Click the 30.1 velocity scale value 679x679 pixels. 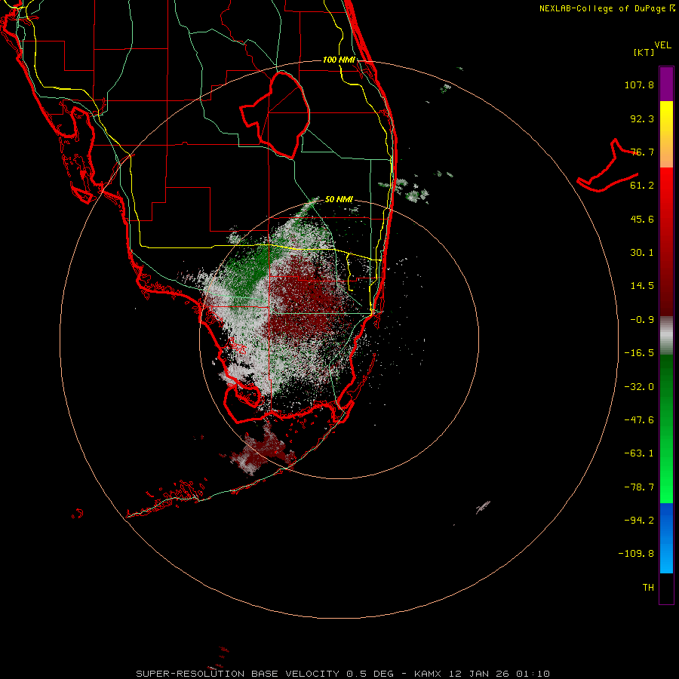pyautogui.click(x=642, y=253)
